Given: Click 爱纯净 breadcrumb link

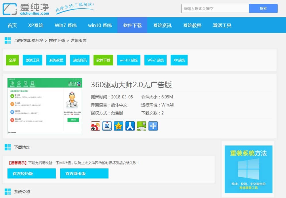Looking at the screenshot, I should tap(37, 40).
